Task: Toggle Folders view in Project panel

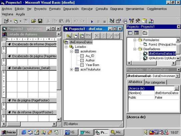Action: (145, 33)
